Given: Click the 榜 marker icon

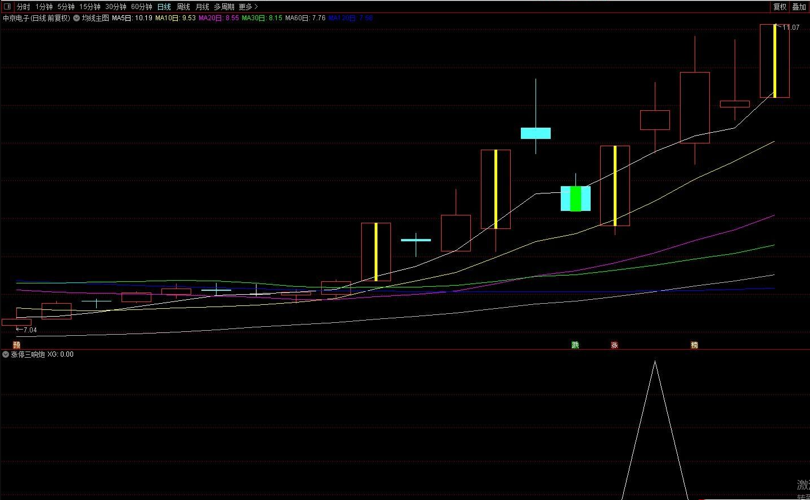Looking at the screenshot, I should pyautogui.click(x=695, y=345).
